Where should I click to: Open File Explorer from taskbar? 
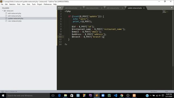pyautogui.click(x=66, y=96)
